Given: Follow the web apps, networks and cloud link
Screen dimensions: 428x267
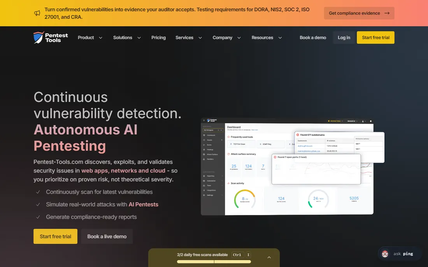Looking at the screenshot, I should point(123,171).
